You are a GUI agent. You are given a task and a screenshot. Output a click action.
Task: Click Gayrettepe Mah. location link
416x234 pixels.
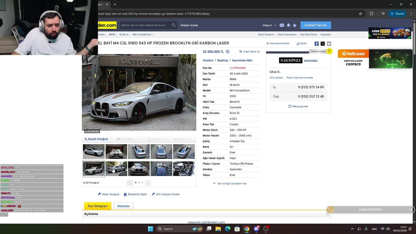point(242,60)
